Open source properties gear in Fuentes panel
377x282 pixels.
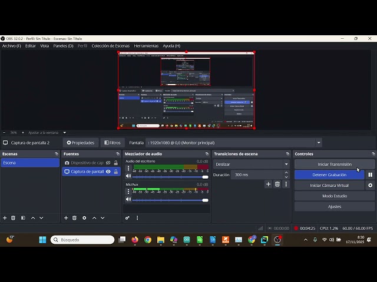[x=84, y=218]
